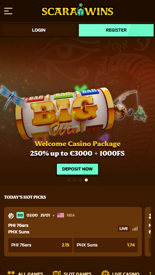
Task: Select the second carousel dot
Action: coord(74,180)
